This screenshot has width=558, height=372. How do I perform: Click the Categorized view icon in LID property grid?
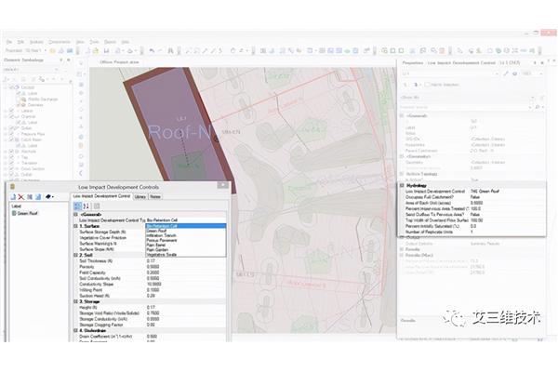click(x=77, y=206)
